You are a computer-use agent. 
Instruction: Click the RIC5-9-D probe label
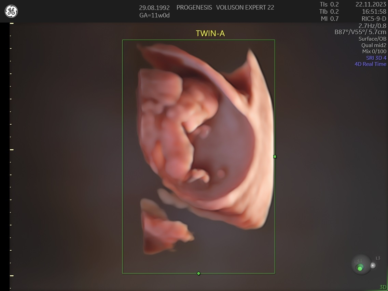coord(374,19)
